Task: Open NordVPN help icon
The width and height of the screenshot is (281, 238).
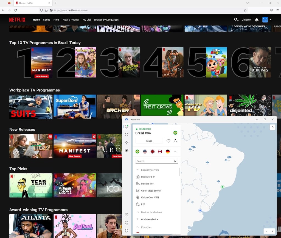Action: pyautogui.click(x=127, y=215)
